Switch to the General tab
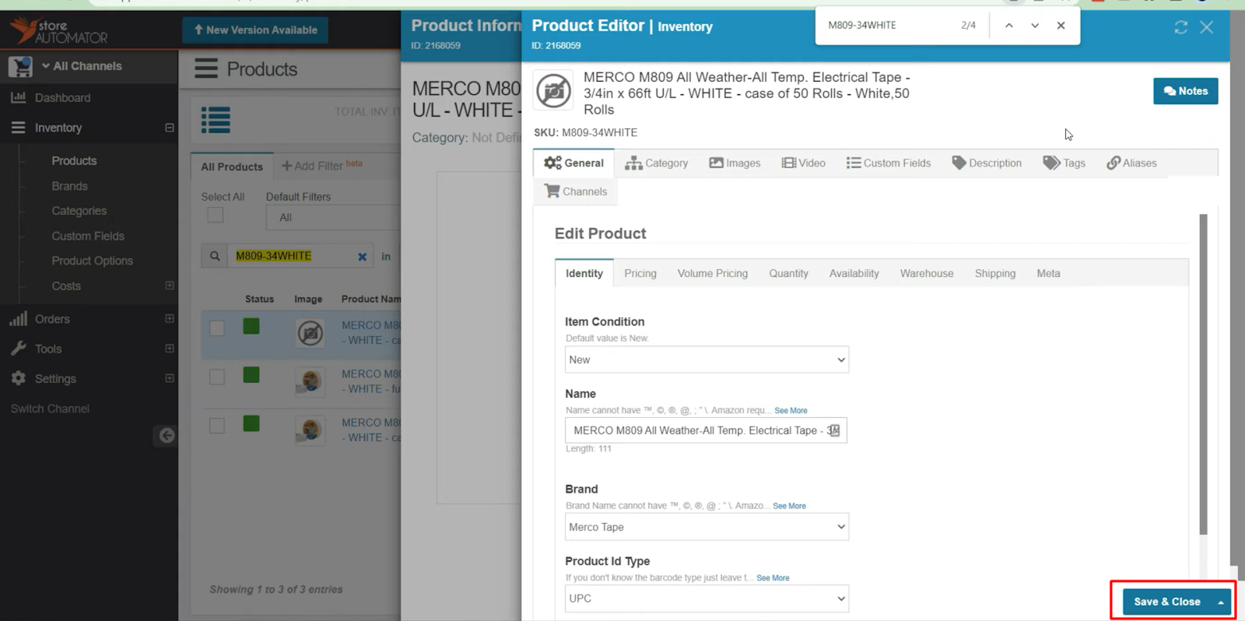This screenshot has height=621, width=1245. pos(573,163)
